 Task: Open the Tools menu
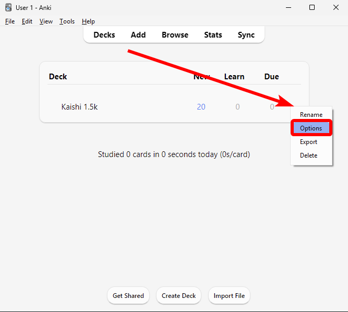pyautogui.click(x=67, y=21)
